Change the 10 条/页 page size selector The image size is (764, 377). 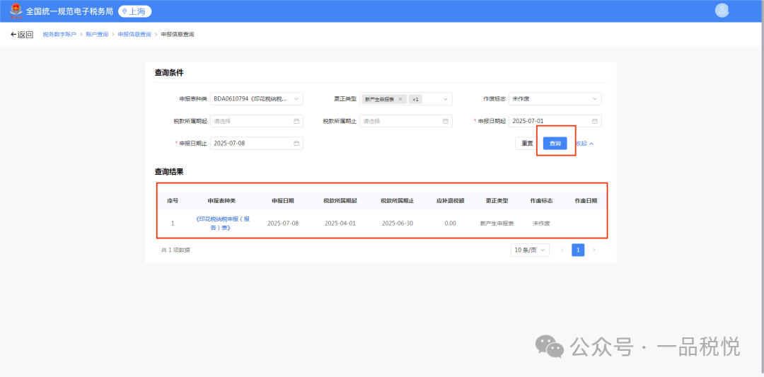pyautogui.click(x=531, y=250)
